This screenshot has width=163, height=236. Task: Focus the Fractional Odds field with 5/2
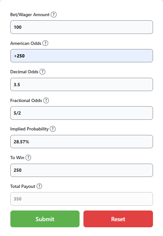coord(81,113)
